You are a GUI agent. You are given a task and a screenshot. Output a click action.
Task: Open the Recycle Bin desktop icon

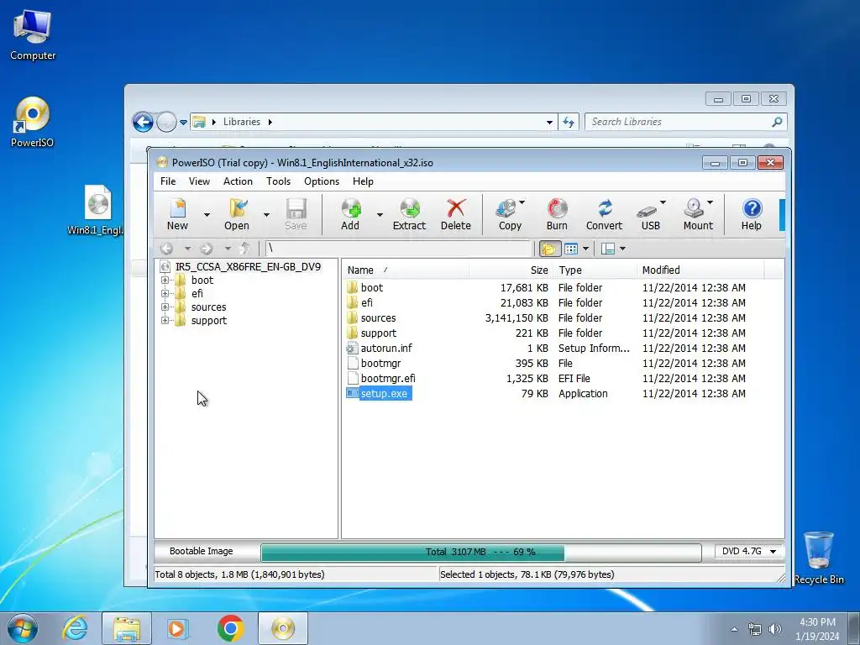coord(819,558)
